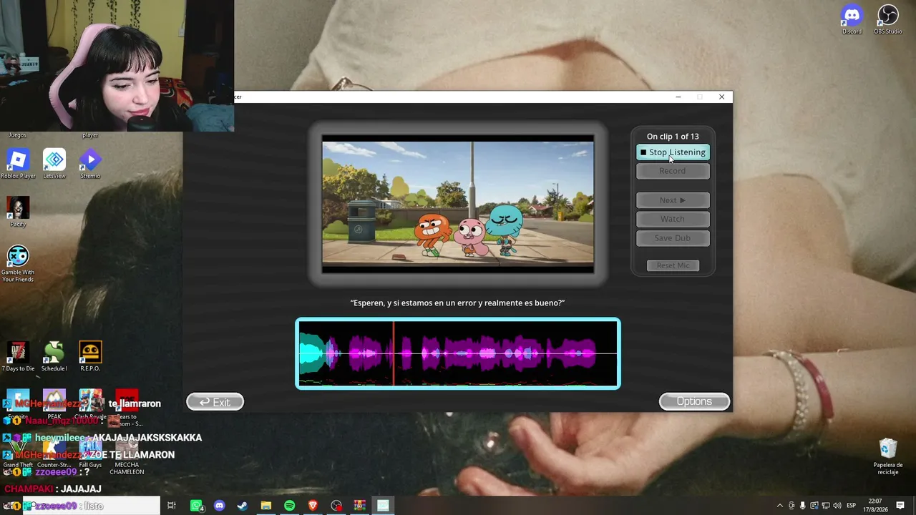Click the active game's taskbar button

[x=383, y=506]
